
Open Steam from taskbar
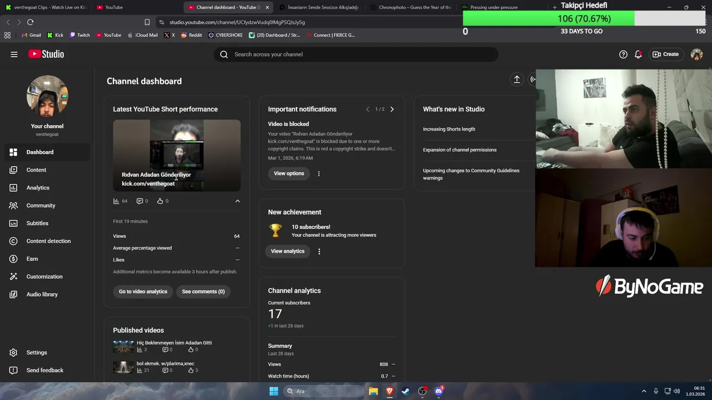406,391
